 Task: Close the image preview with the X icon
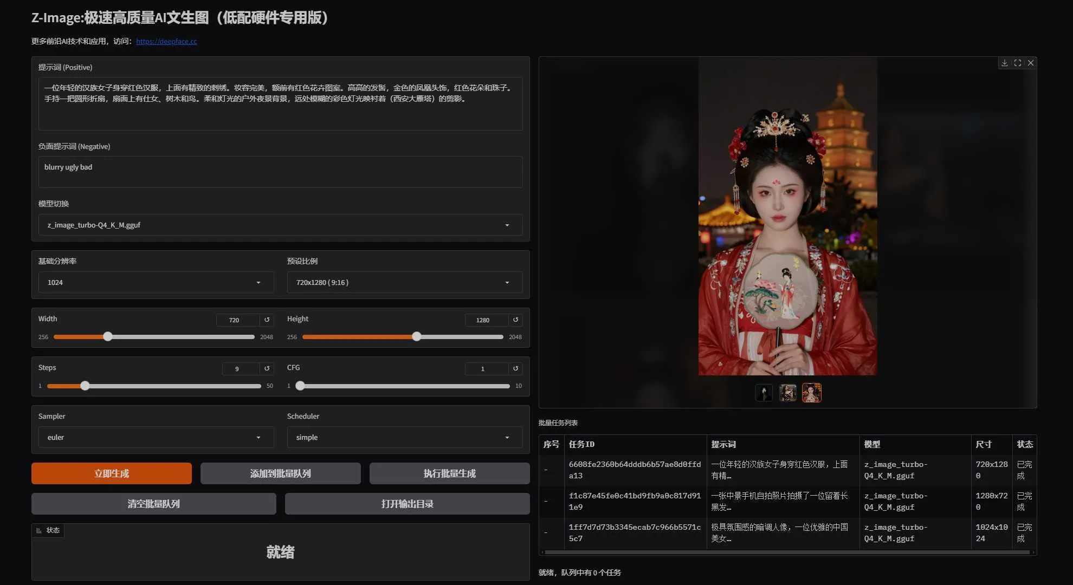1030,62
